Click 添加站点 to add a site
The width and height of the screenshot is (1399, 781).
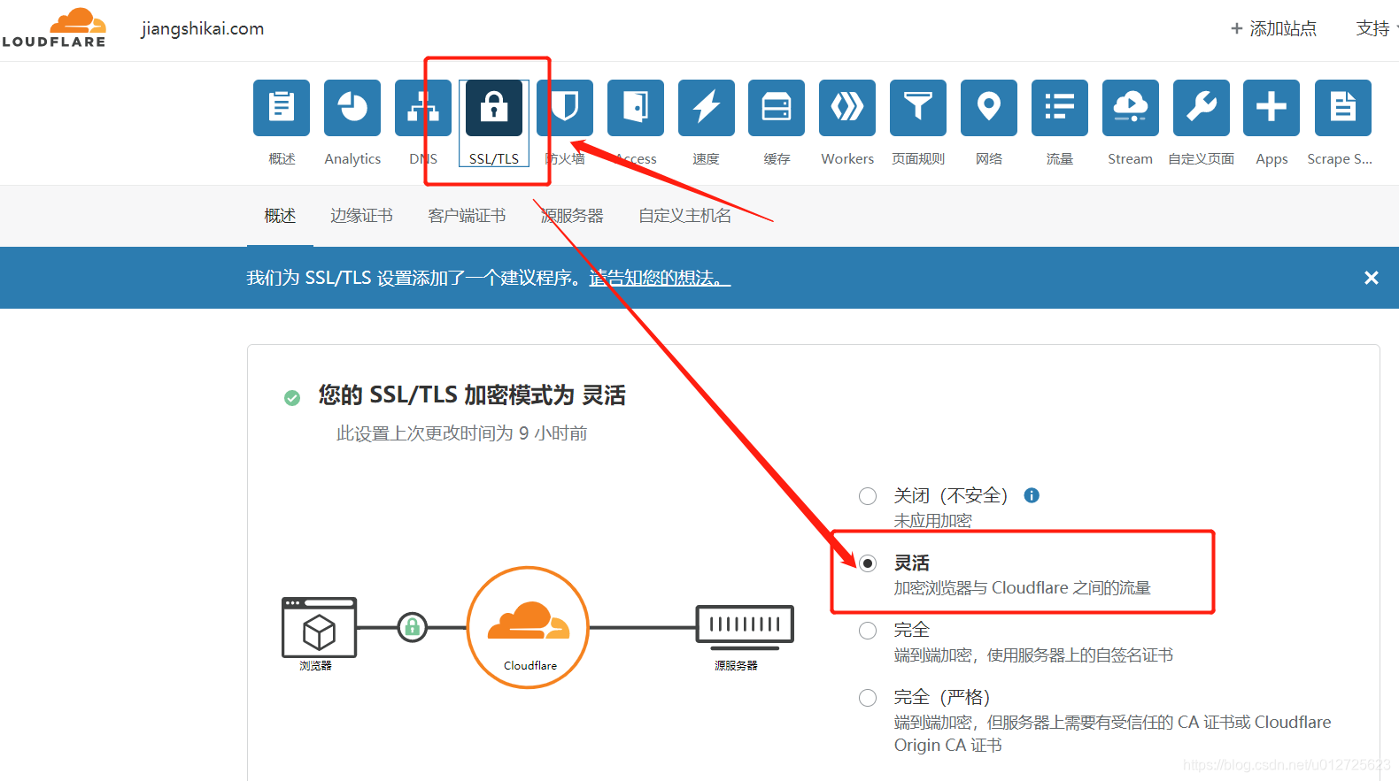(x=1273, y=28)
